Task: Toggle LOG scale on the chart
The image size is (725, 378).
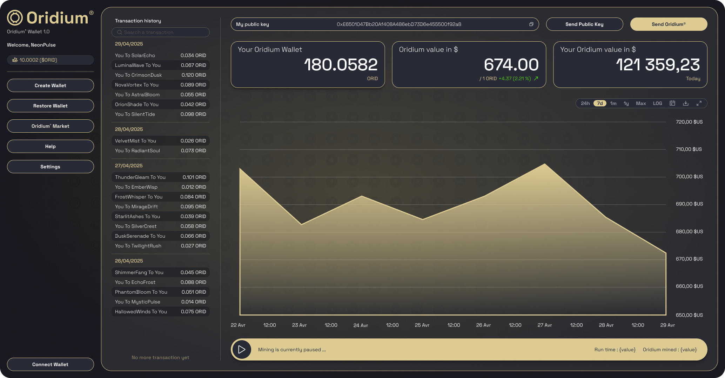Action: (x=657, y=103)
